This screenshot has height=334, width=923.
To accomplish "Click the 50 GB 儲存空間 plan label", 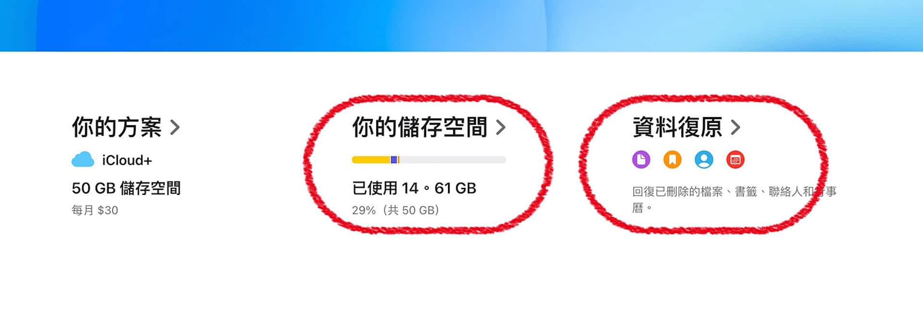I will (x=126, y=188).
